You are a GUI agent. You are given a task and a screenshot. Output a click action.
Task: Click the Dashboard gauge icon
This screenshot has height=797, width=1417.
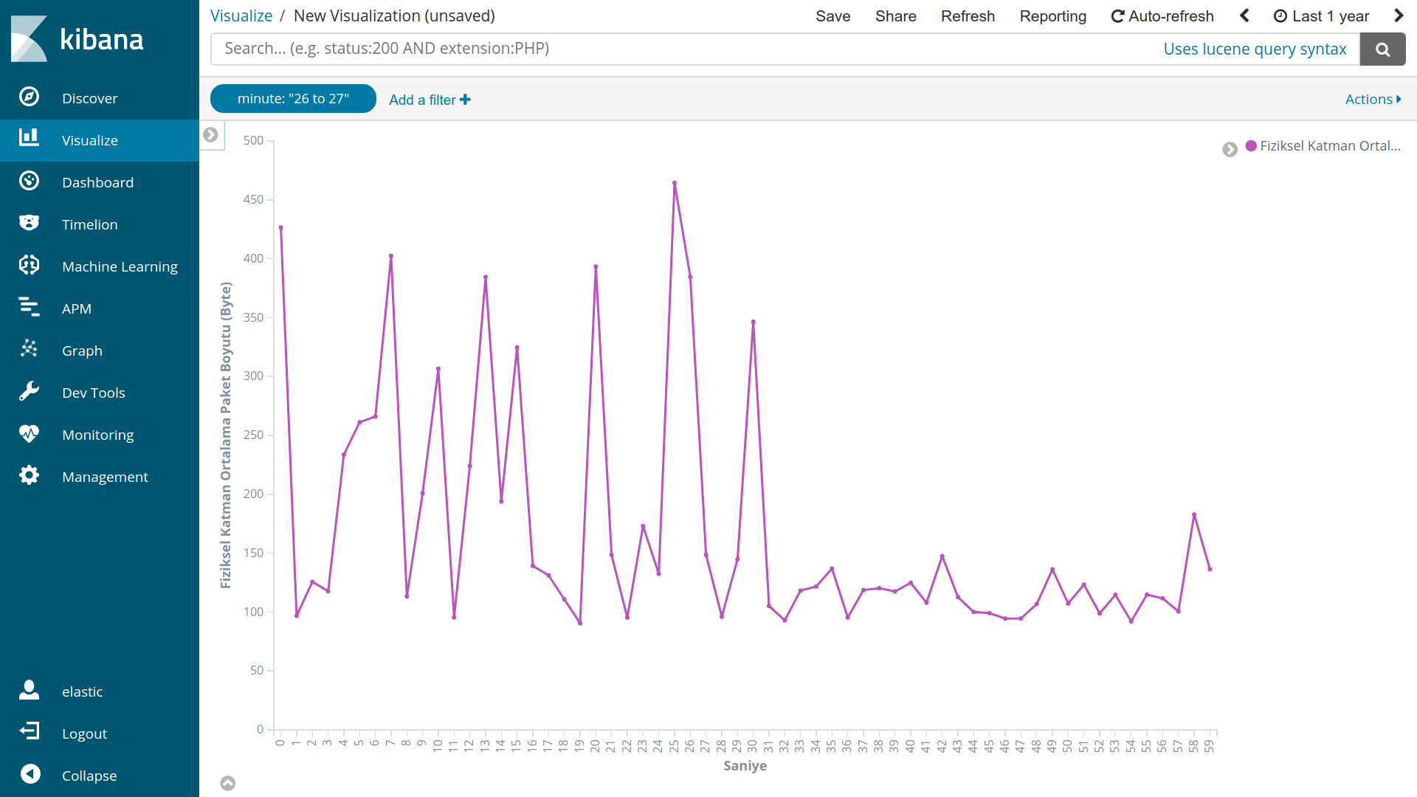(29, 182)
